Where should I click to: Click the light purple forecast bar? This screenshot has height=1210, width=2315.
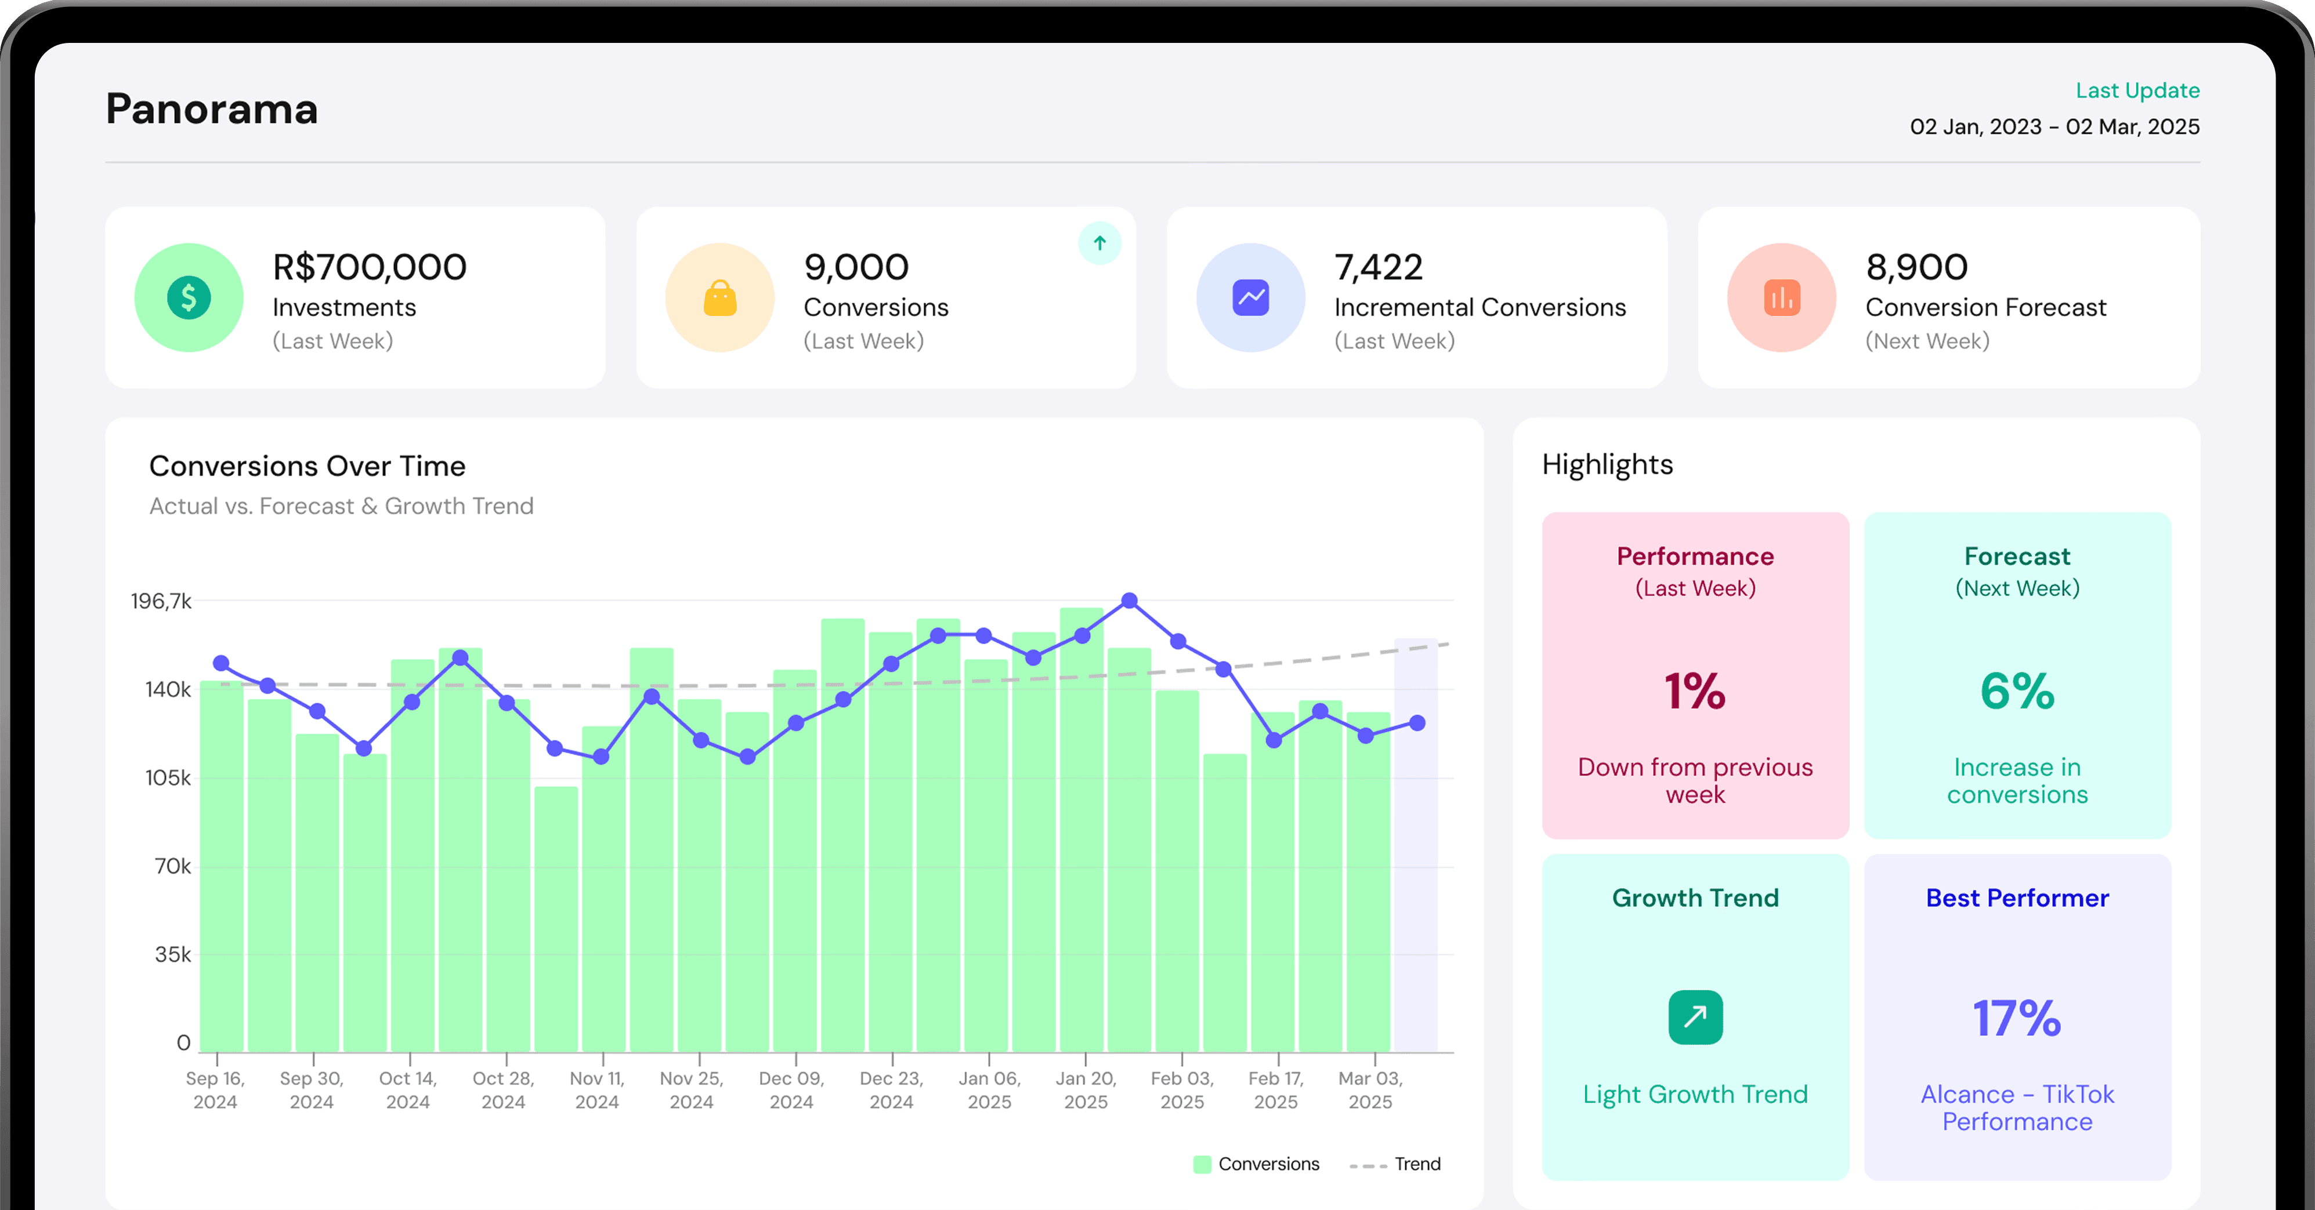(x=1416, y=844)
